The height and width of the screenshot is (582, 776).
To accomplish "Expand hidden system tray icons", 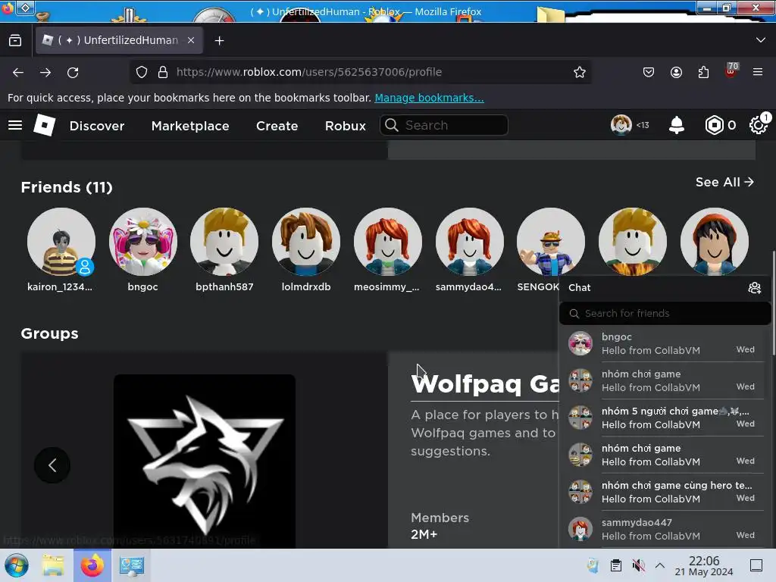I will pyautogui.click(x=660, y=565).
